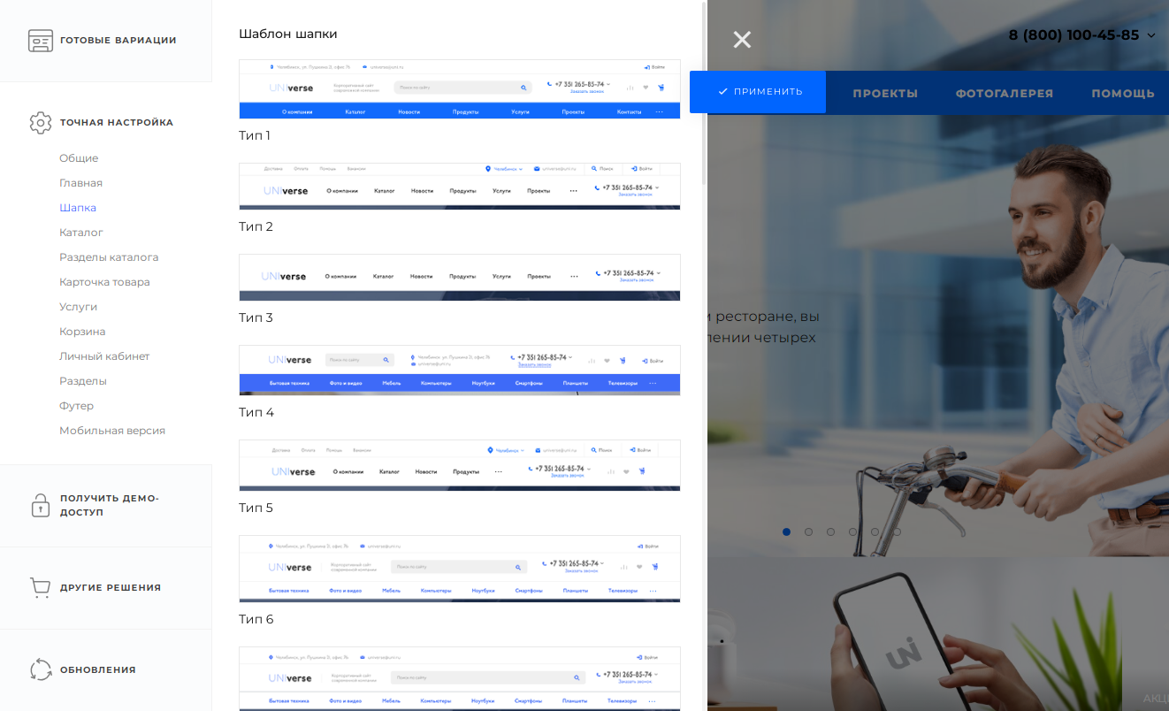The height and width of the screenshot is (711, 1169).
Task: Click the Другие решения cart icon
Action: pos(41,588)
